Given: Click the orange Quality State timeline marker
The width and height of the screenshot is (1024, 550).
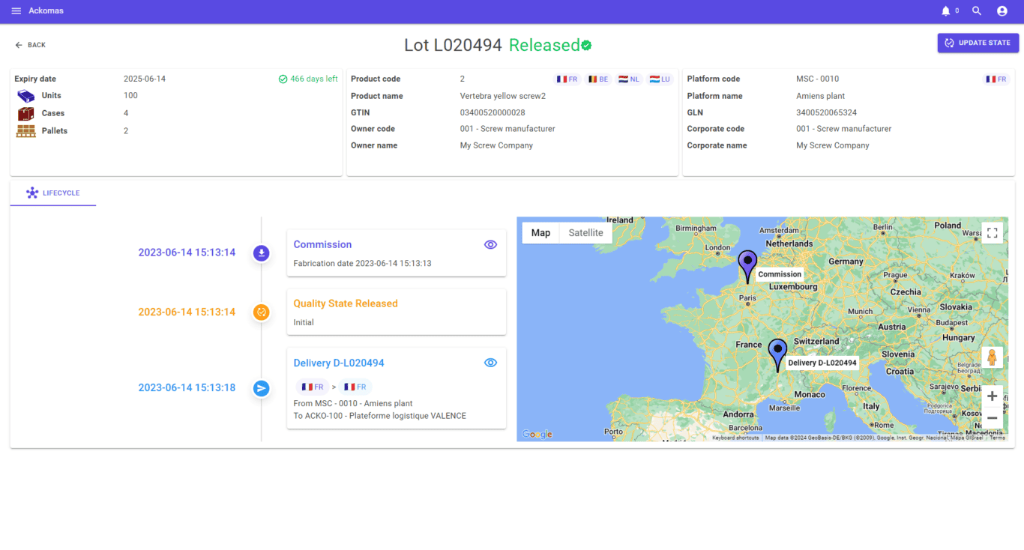Looking at the screenshot, I should [261, 312].
